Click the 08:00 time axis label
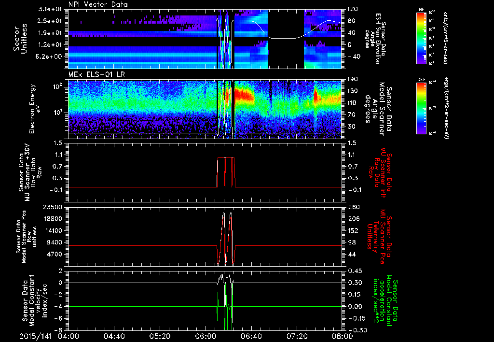The width and height of the screenshot is (494, 342). click(x=343, y=336)
